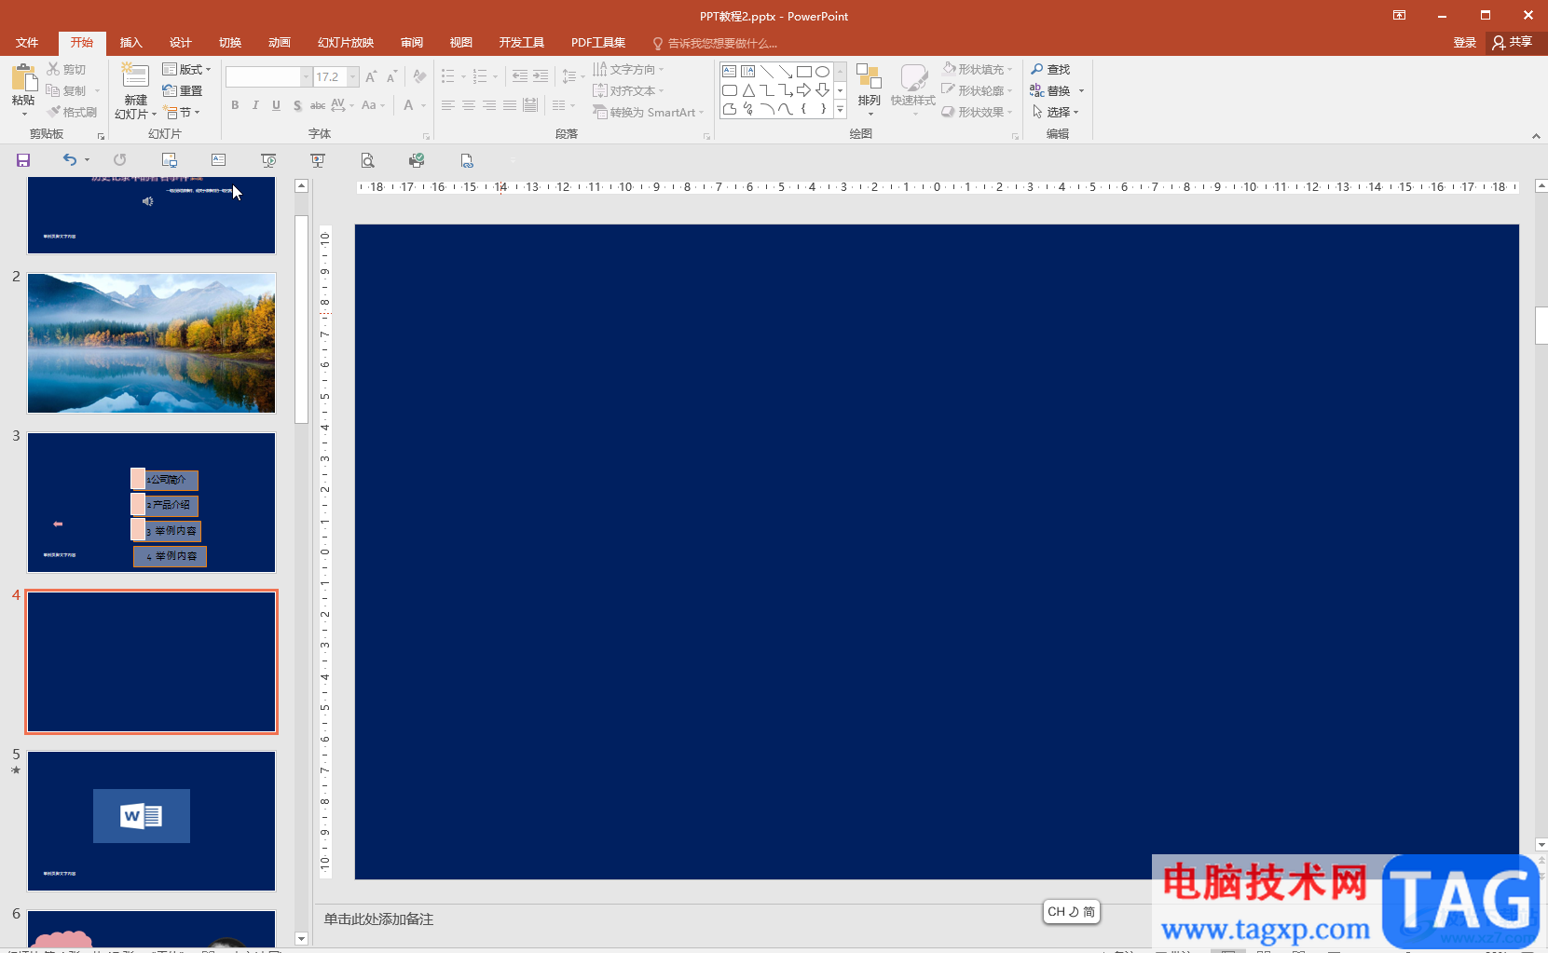Toggle center text alignment

click(469, 105)
